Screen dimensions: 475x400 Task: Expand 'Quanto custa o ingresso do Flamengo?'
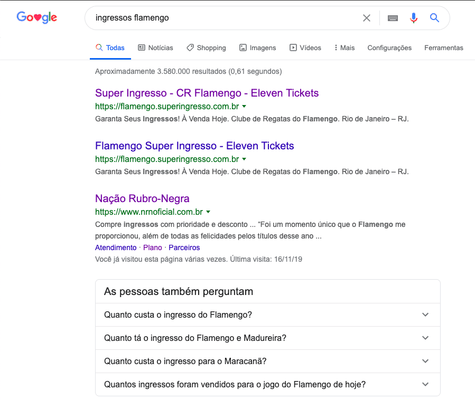click(268, 315)
